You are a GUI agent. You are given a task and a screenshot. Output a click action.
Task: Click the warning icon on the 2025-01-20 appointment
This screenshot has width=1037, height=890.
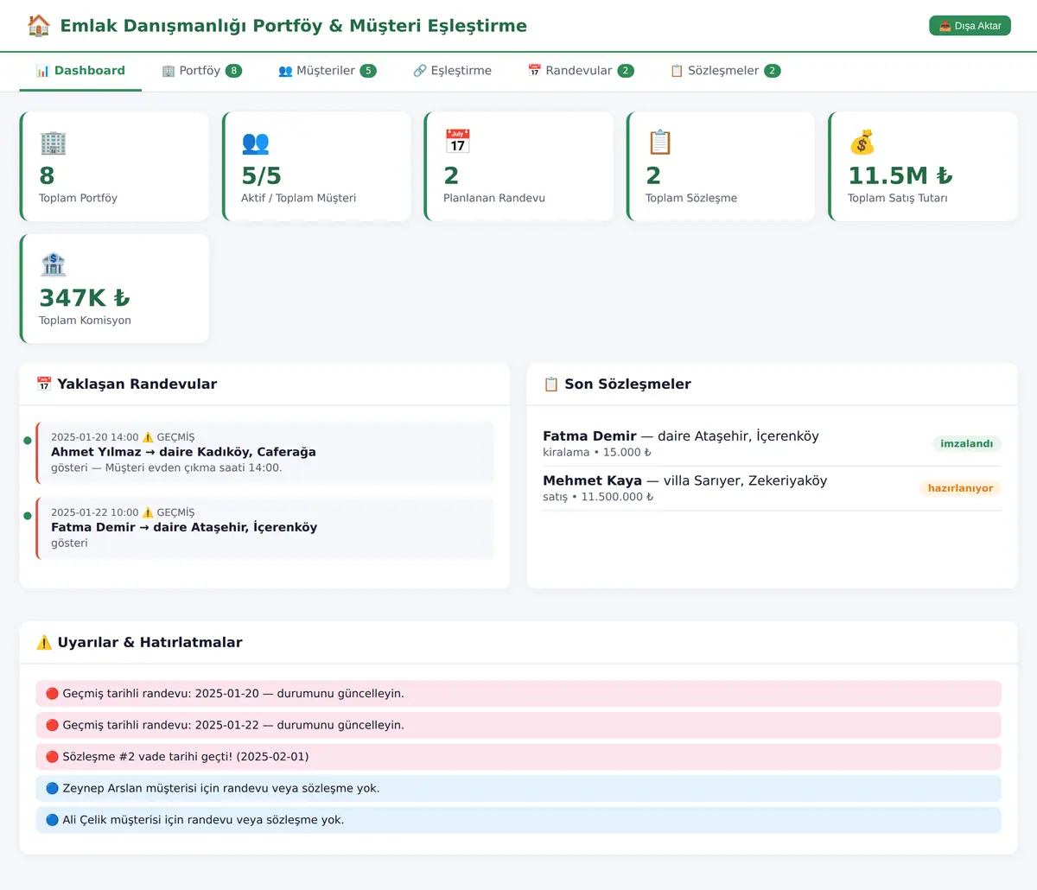(148, 437)
